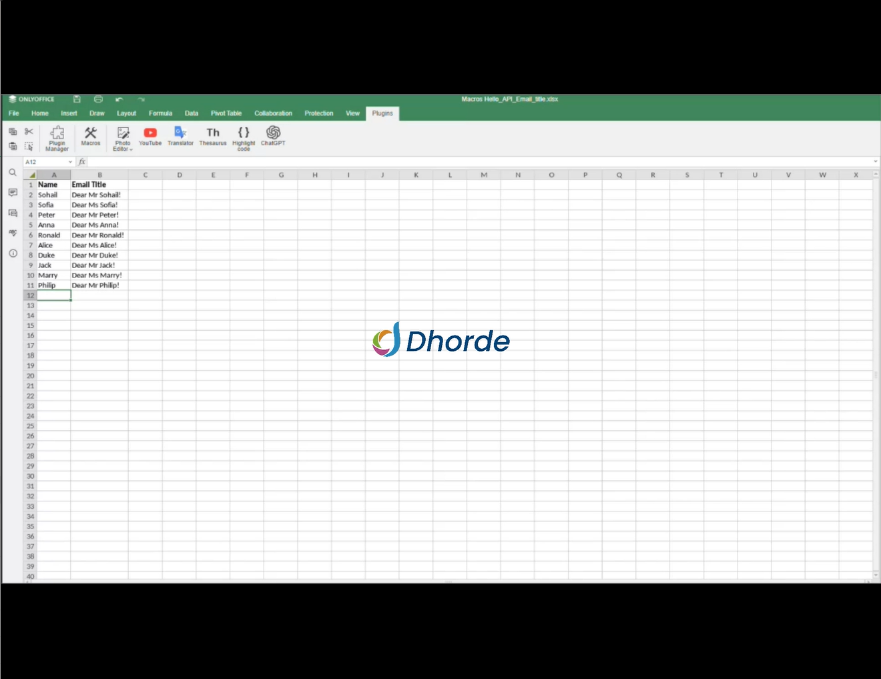Open the search panel in left sidebar

click(x=13, y=173)
